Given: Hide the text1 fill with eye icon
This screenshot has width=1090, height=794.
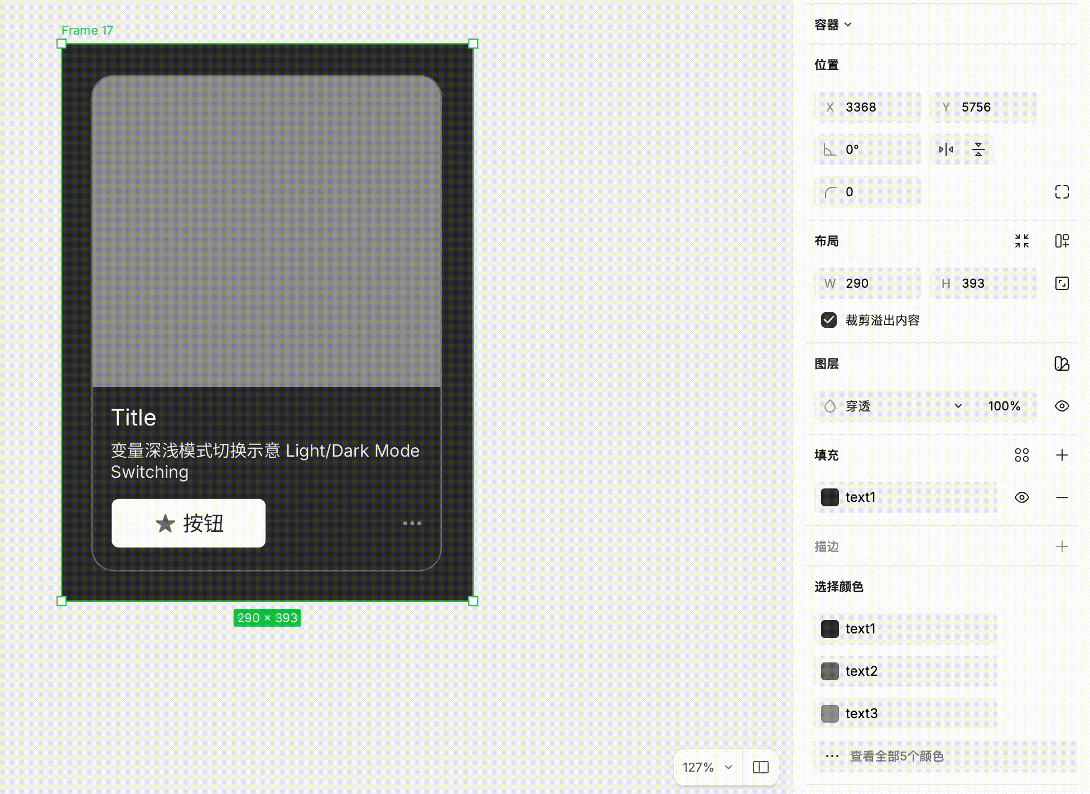Looking at the screenshot, I should (1022, 497).
